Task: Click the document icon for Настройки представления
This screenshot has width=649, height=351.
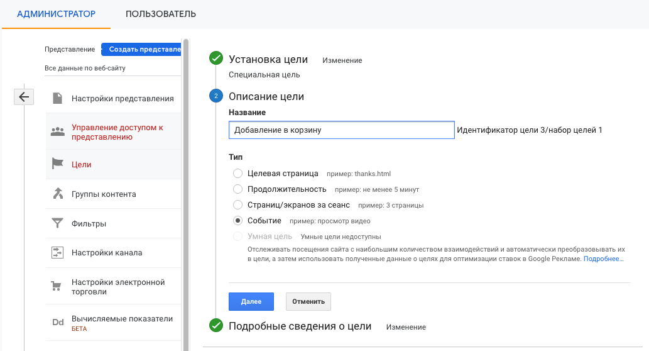Action: pos(58,98)
